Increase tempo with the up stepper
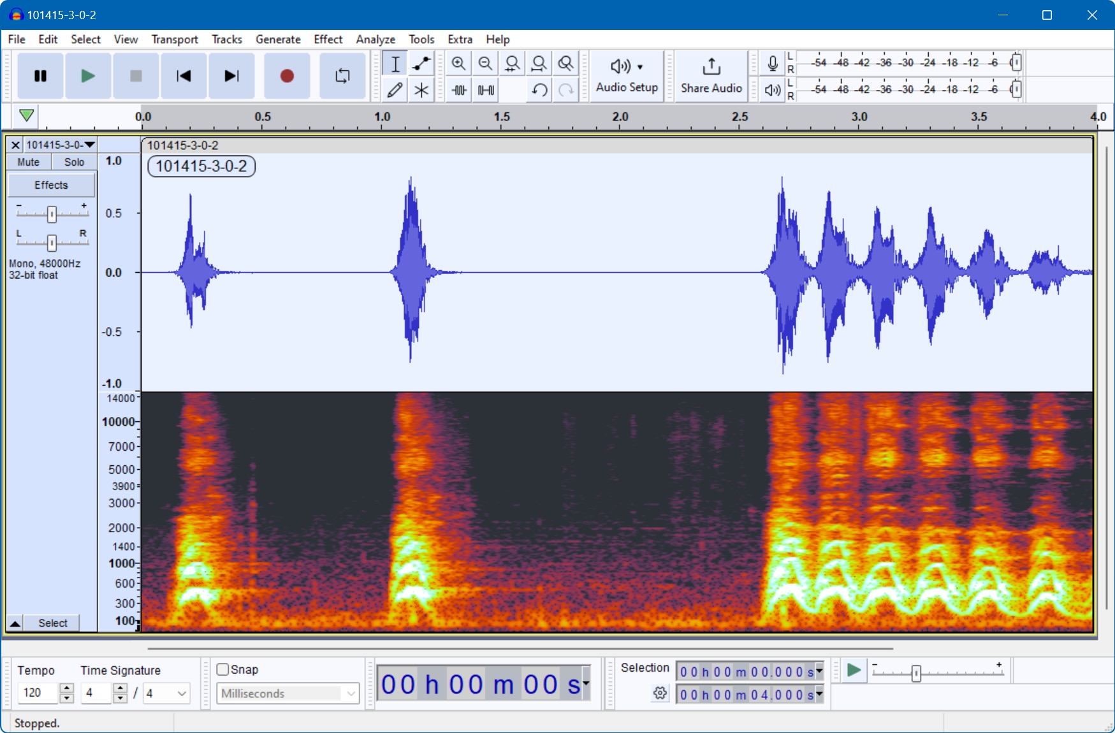 point(67,688)
